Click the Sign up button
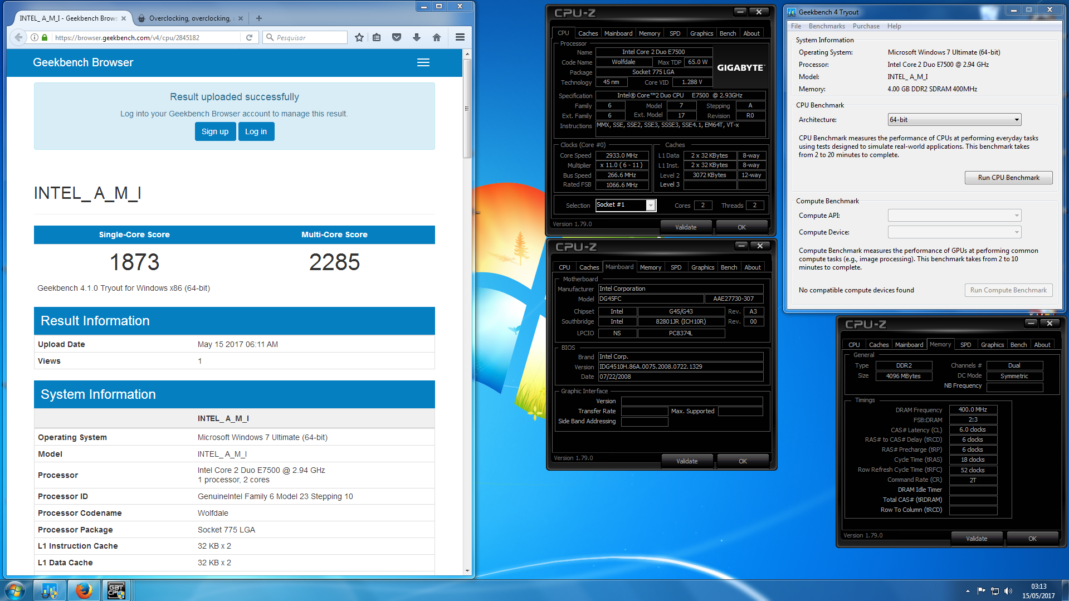 point(215,131)
